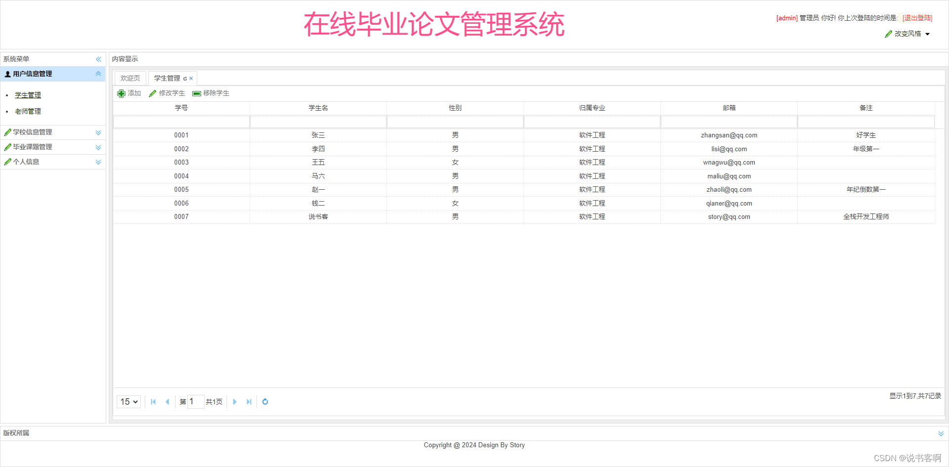Close the 学生管理 tab
The width and height of the screenshot is (949, 467).
191,79
